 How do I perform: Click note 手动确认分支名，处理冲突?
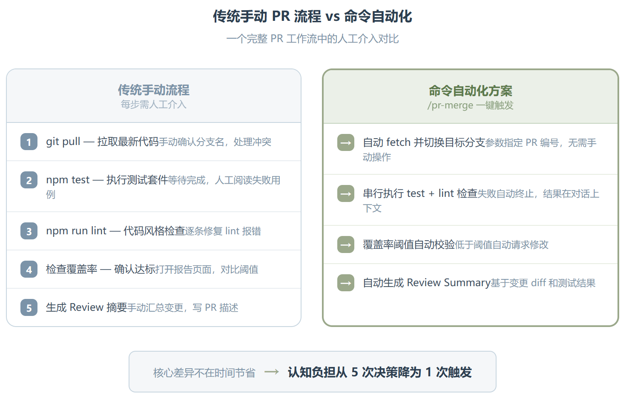point(215,142)
